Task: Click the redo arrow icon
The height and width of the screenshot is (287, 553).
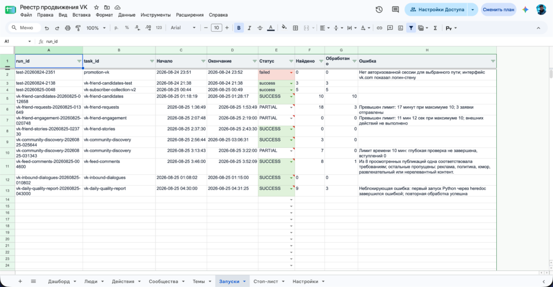Action: tap(57, 28)
